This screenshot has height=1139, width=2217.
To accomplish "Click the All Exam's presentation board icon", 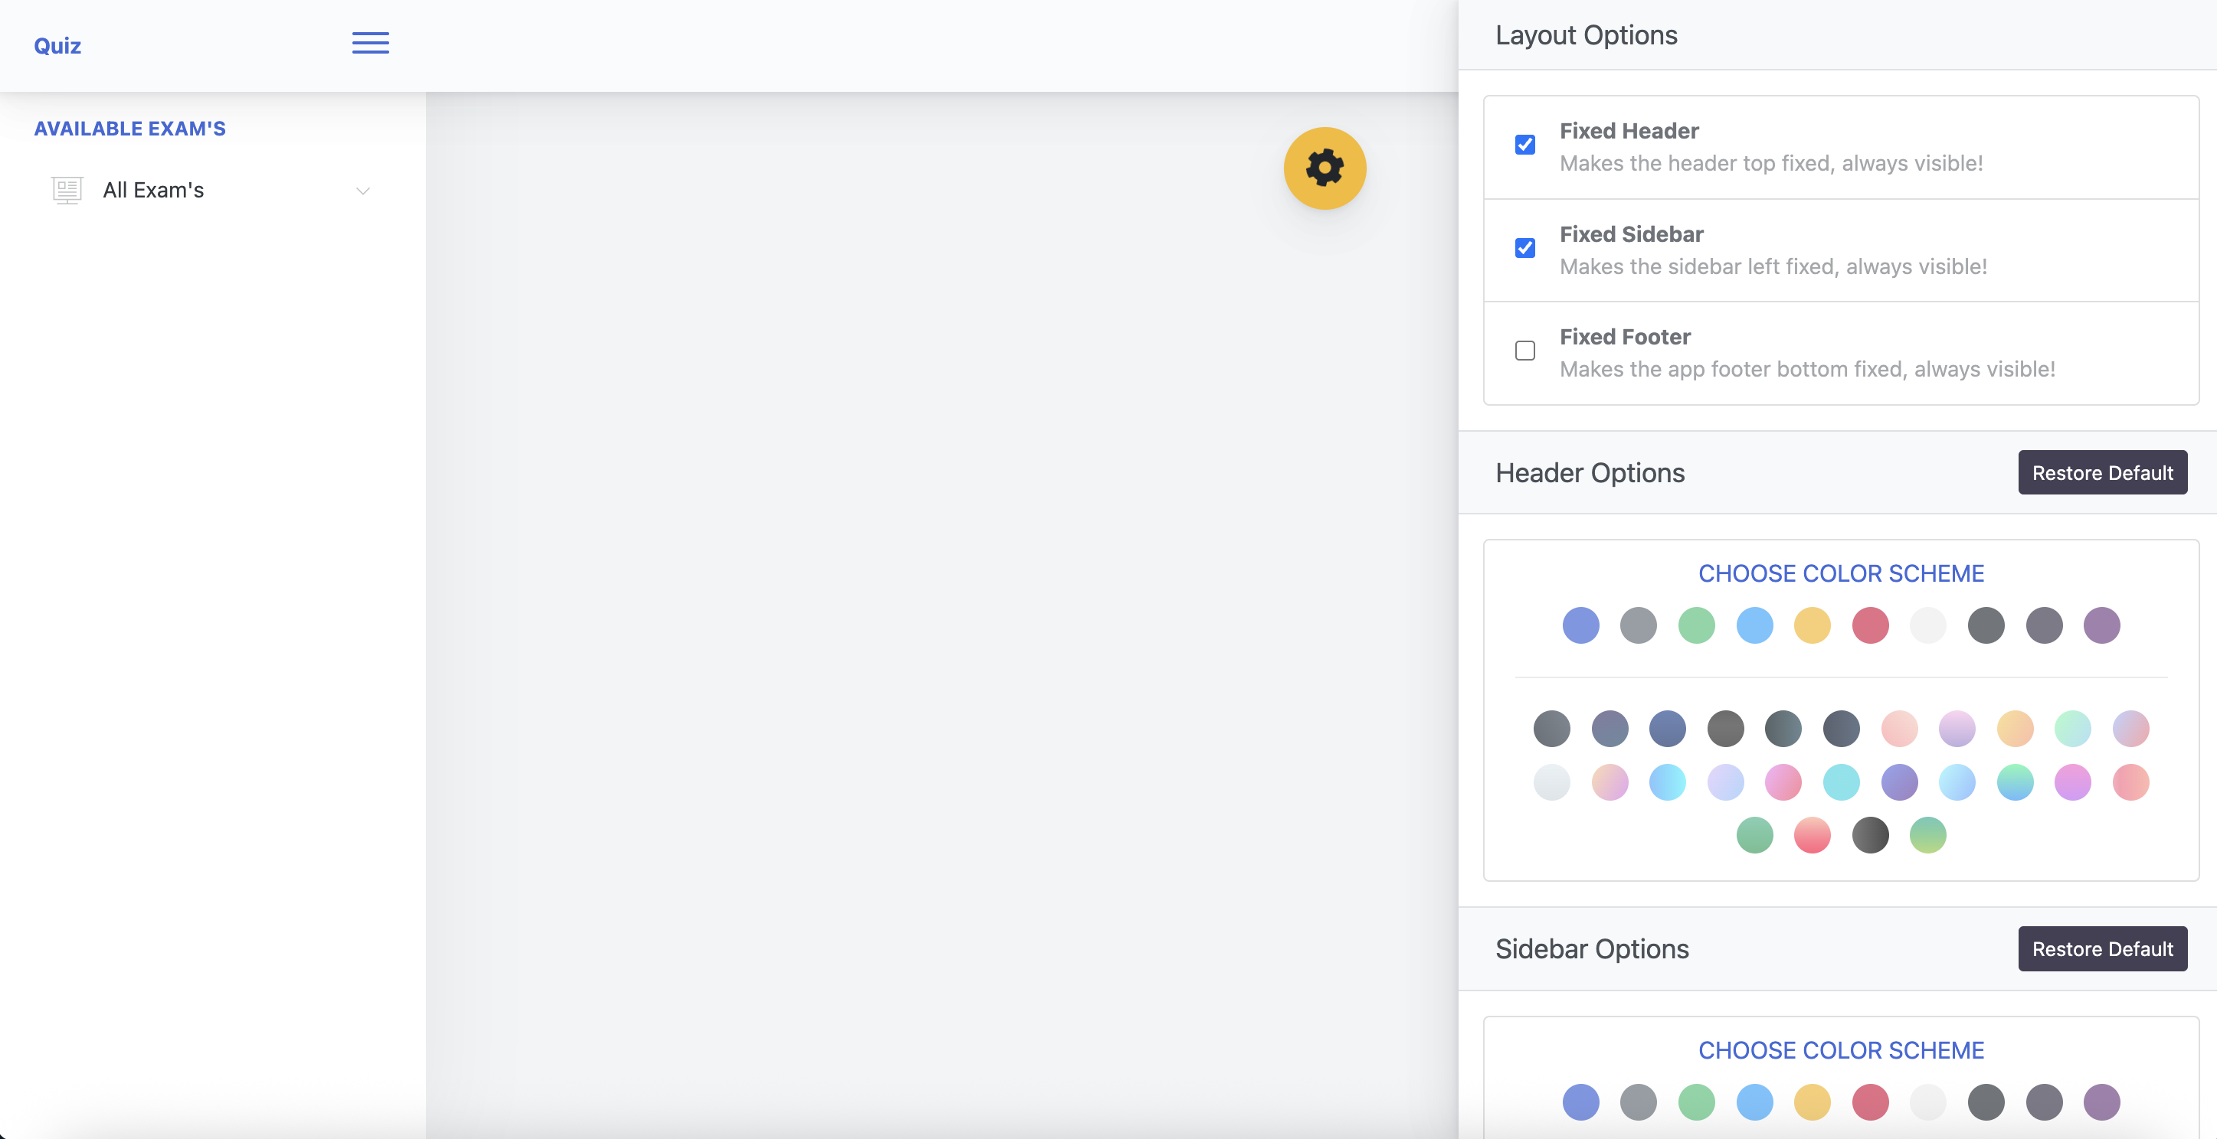I will [67, 190].
